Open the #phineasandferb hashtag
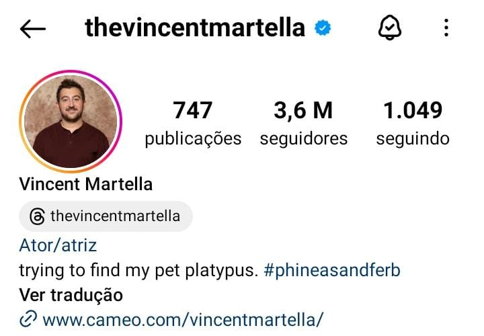The height and width of the screenshot is (336, 484). click(332, 270)
